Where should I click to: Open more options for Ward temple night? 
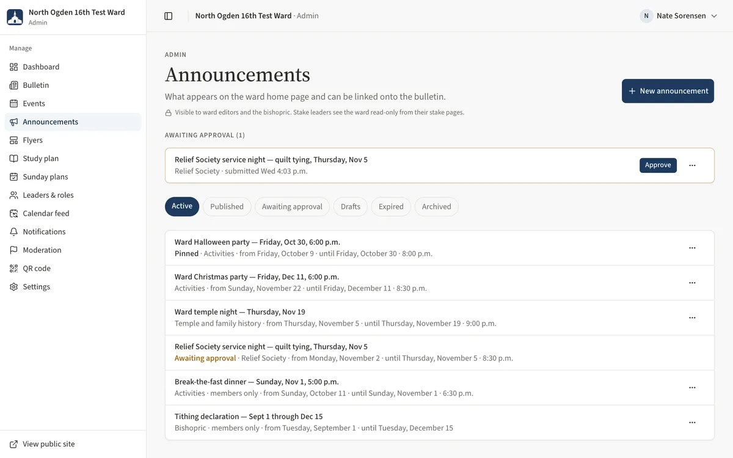[692, 318]
